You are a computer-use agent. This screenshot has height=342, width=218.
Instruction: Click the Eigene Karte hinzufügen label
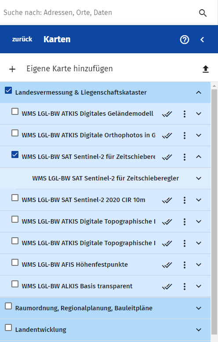pos(70,69)
